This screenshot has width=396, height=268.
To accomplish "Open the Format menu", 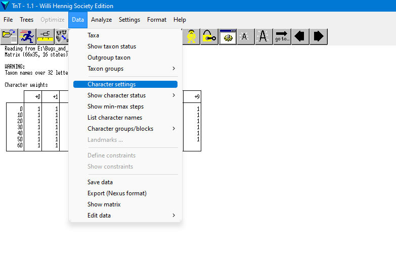I will (x=157, y=20).
